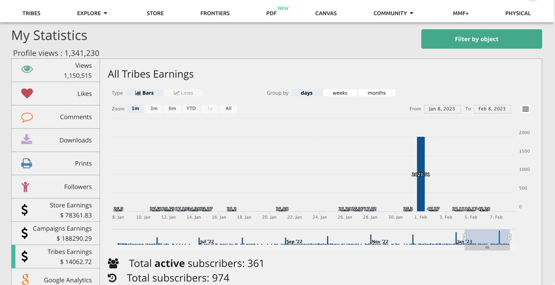Open the chart hamburger export menu

point(525,109)
